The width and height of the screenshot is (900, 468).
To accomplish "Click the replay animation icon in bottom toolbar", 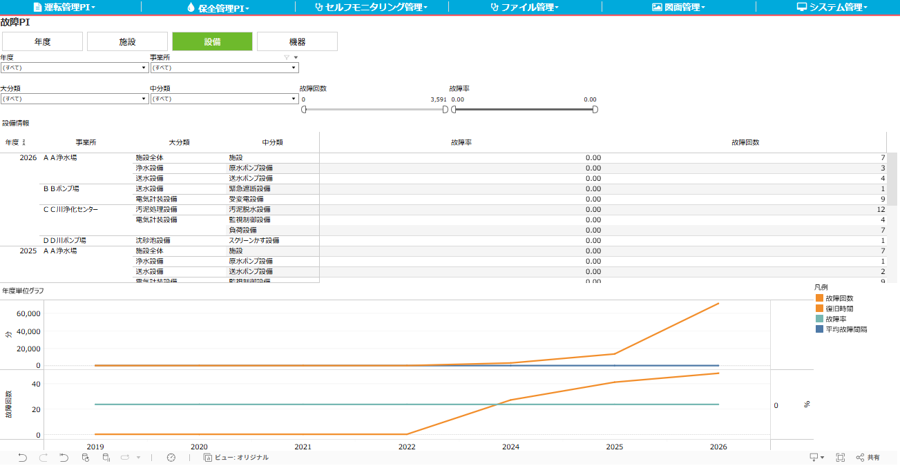I will pyautogui.click(x=126, y=458).
